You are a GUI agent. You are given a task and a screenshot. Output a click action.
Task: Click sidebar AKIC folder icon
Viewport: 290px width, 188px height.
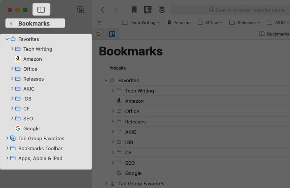pos(18,89)
